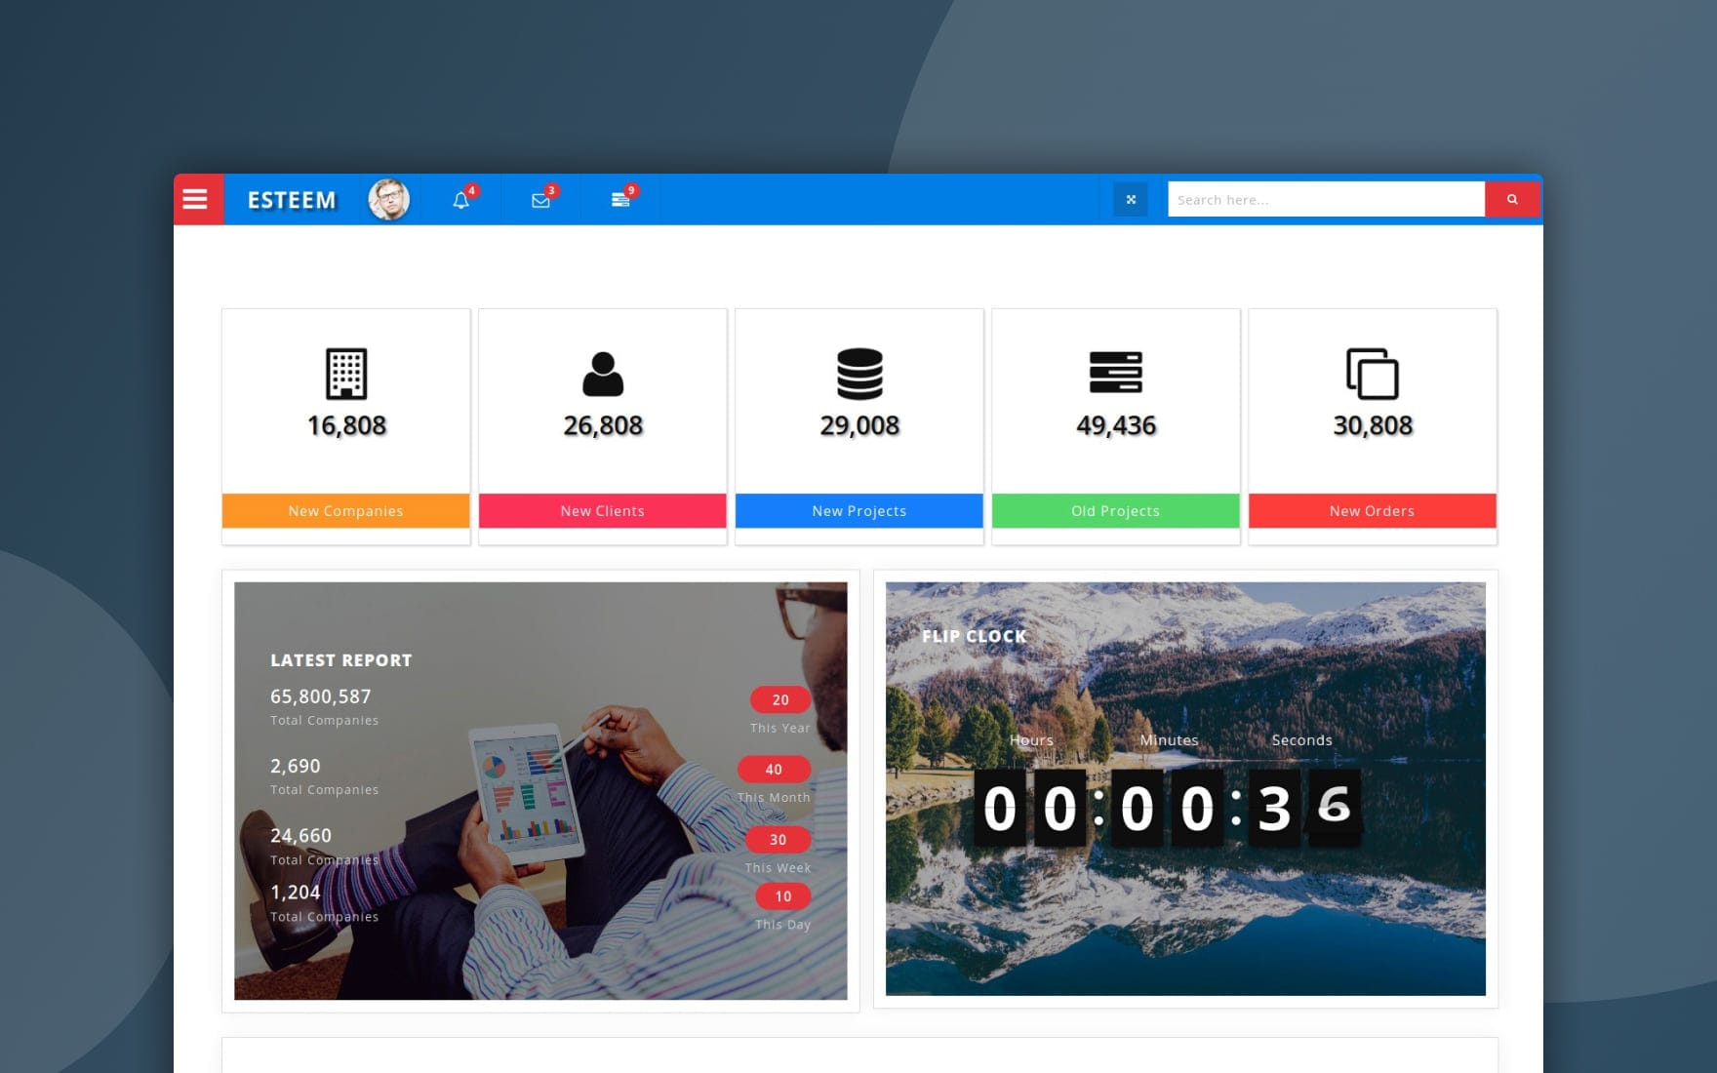The height and width of the screenshot is (1073, 1717).
Task: Click the building icon above 16,808
Action: tap(346, 374)
